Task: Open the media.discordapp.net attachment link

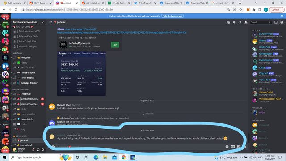Action: pos(122,33)
